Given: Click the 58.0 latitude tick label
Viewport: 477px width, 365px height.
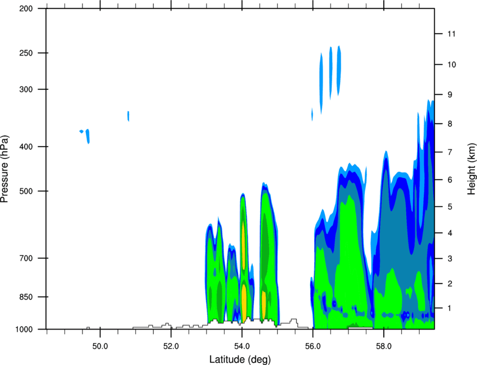Looking at the screenshot, I should tap(384, 346).
